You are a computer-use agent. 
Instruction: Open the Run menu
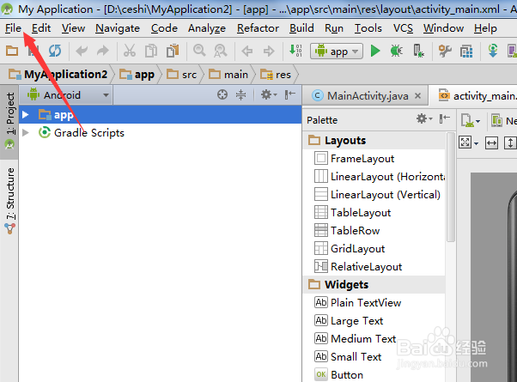click(x=334, y=28)
